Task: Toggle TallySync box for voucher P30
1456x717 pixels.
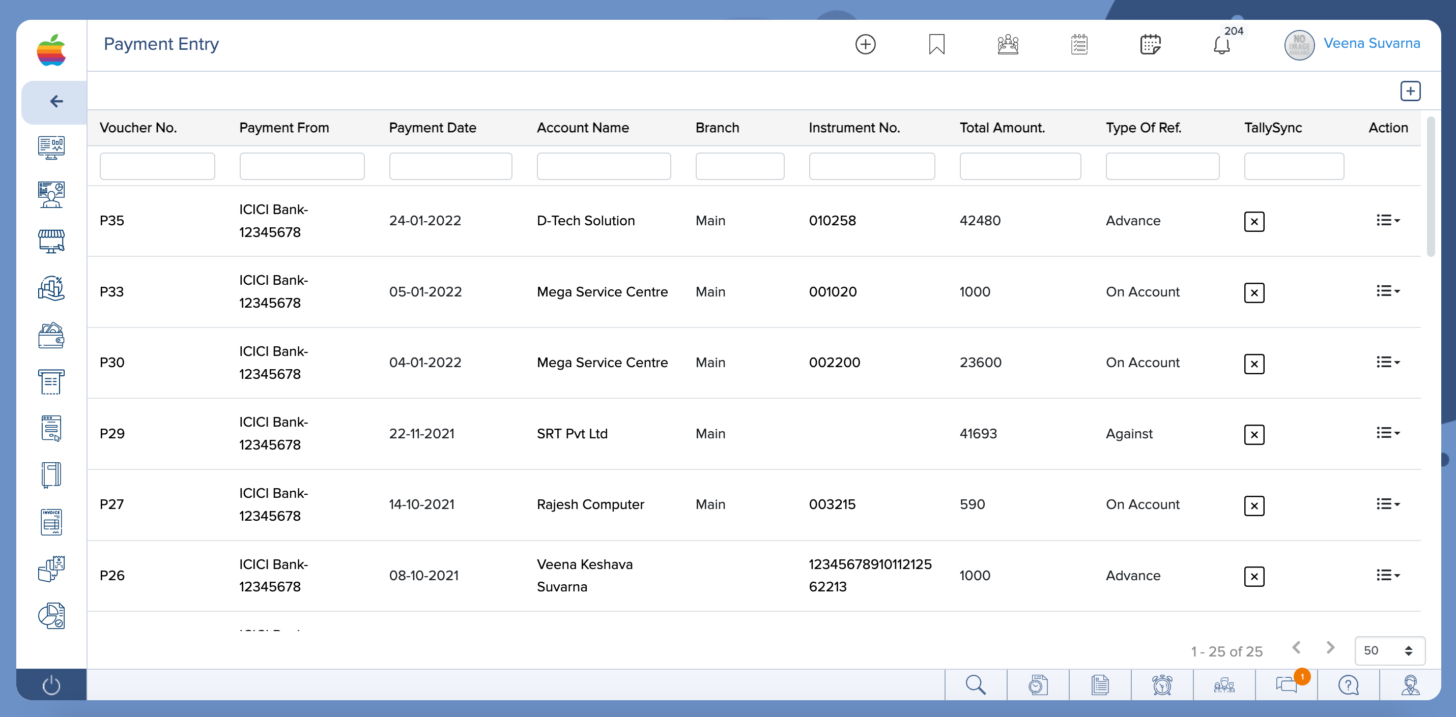Action: pos(1253,364)
